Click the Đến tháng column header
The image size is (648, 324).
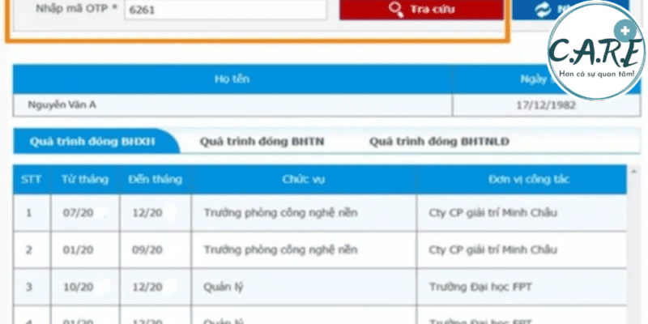tap(156, 179)
